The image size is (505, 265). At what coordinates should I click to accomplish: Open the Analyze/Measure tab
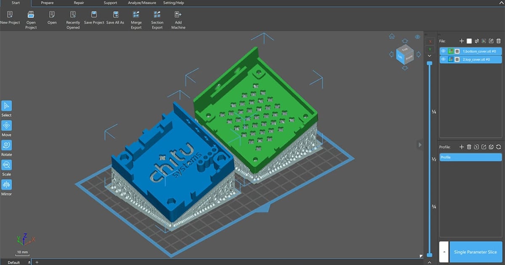click(142, 3)
